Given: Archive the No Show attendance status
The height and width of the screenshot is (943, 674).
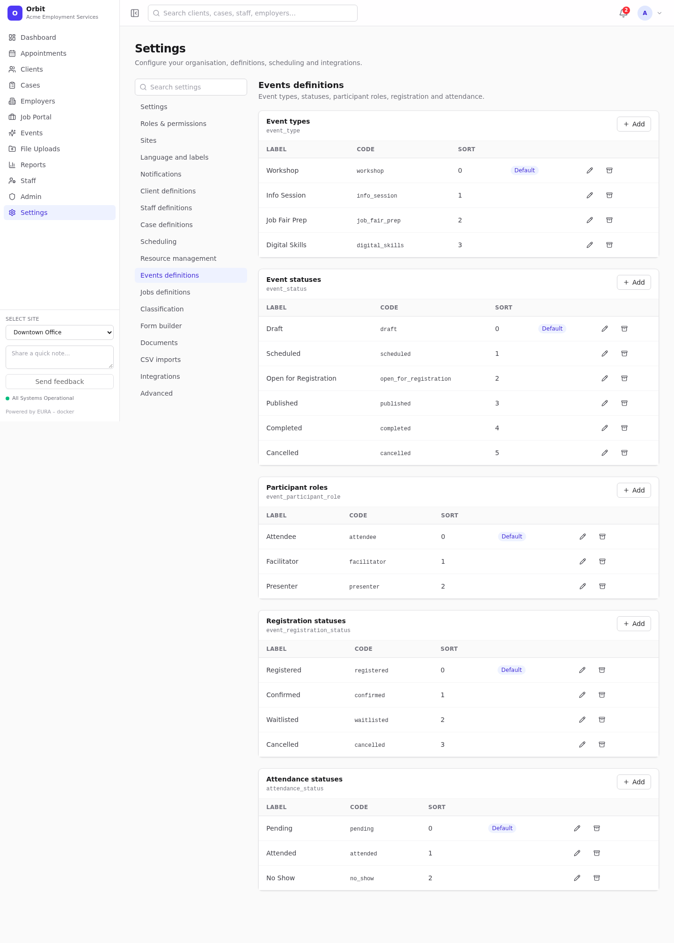Looking at the screenshot, I should 597,878.
